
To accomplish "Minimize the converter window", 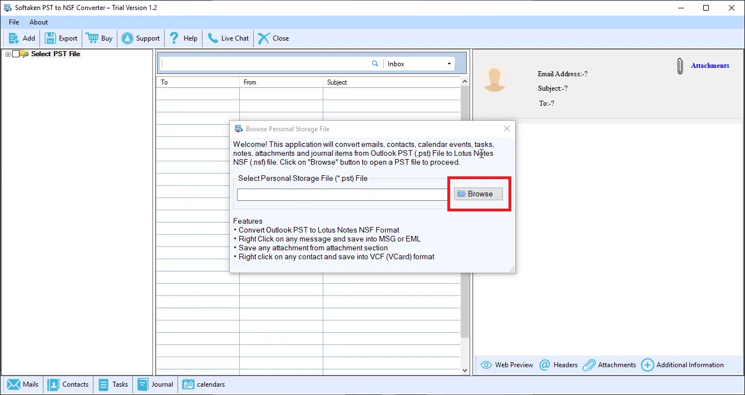I will 680,8.
